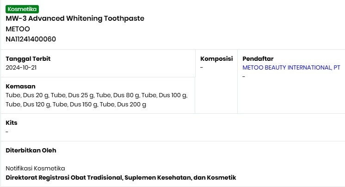
Task: Click the Komposisi heading
Action: (x=216, y=58)
